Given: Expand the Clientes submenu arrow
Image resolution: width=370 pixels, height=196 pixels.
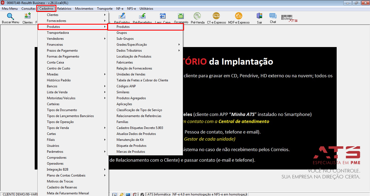Looking at the screenshot, I should (105, 15).
